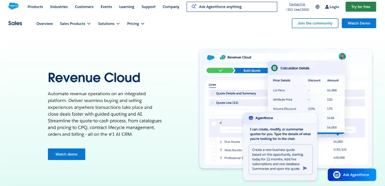Click the $28,688 amount
The image size is (385, 186).
[339, 157]
